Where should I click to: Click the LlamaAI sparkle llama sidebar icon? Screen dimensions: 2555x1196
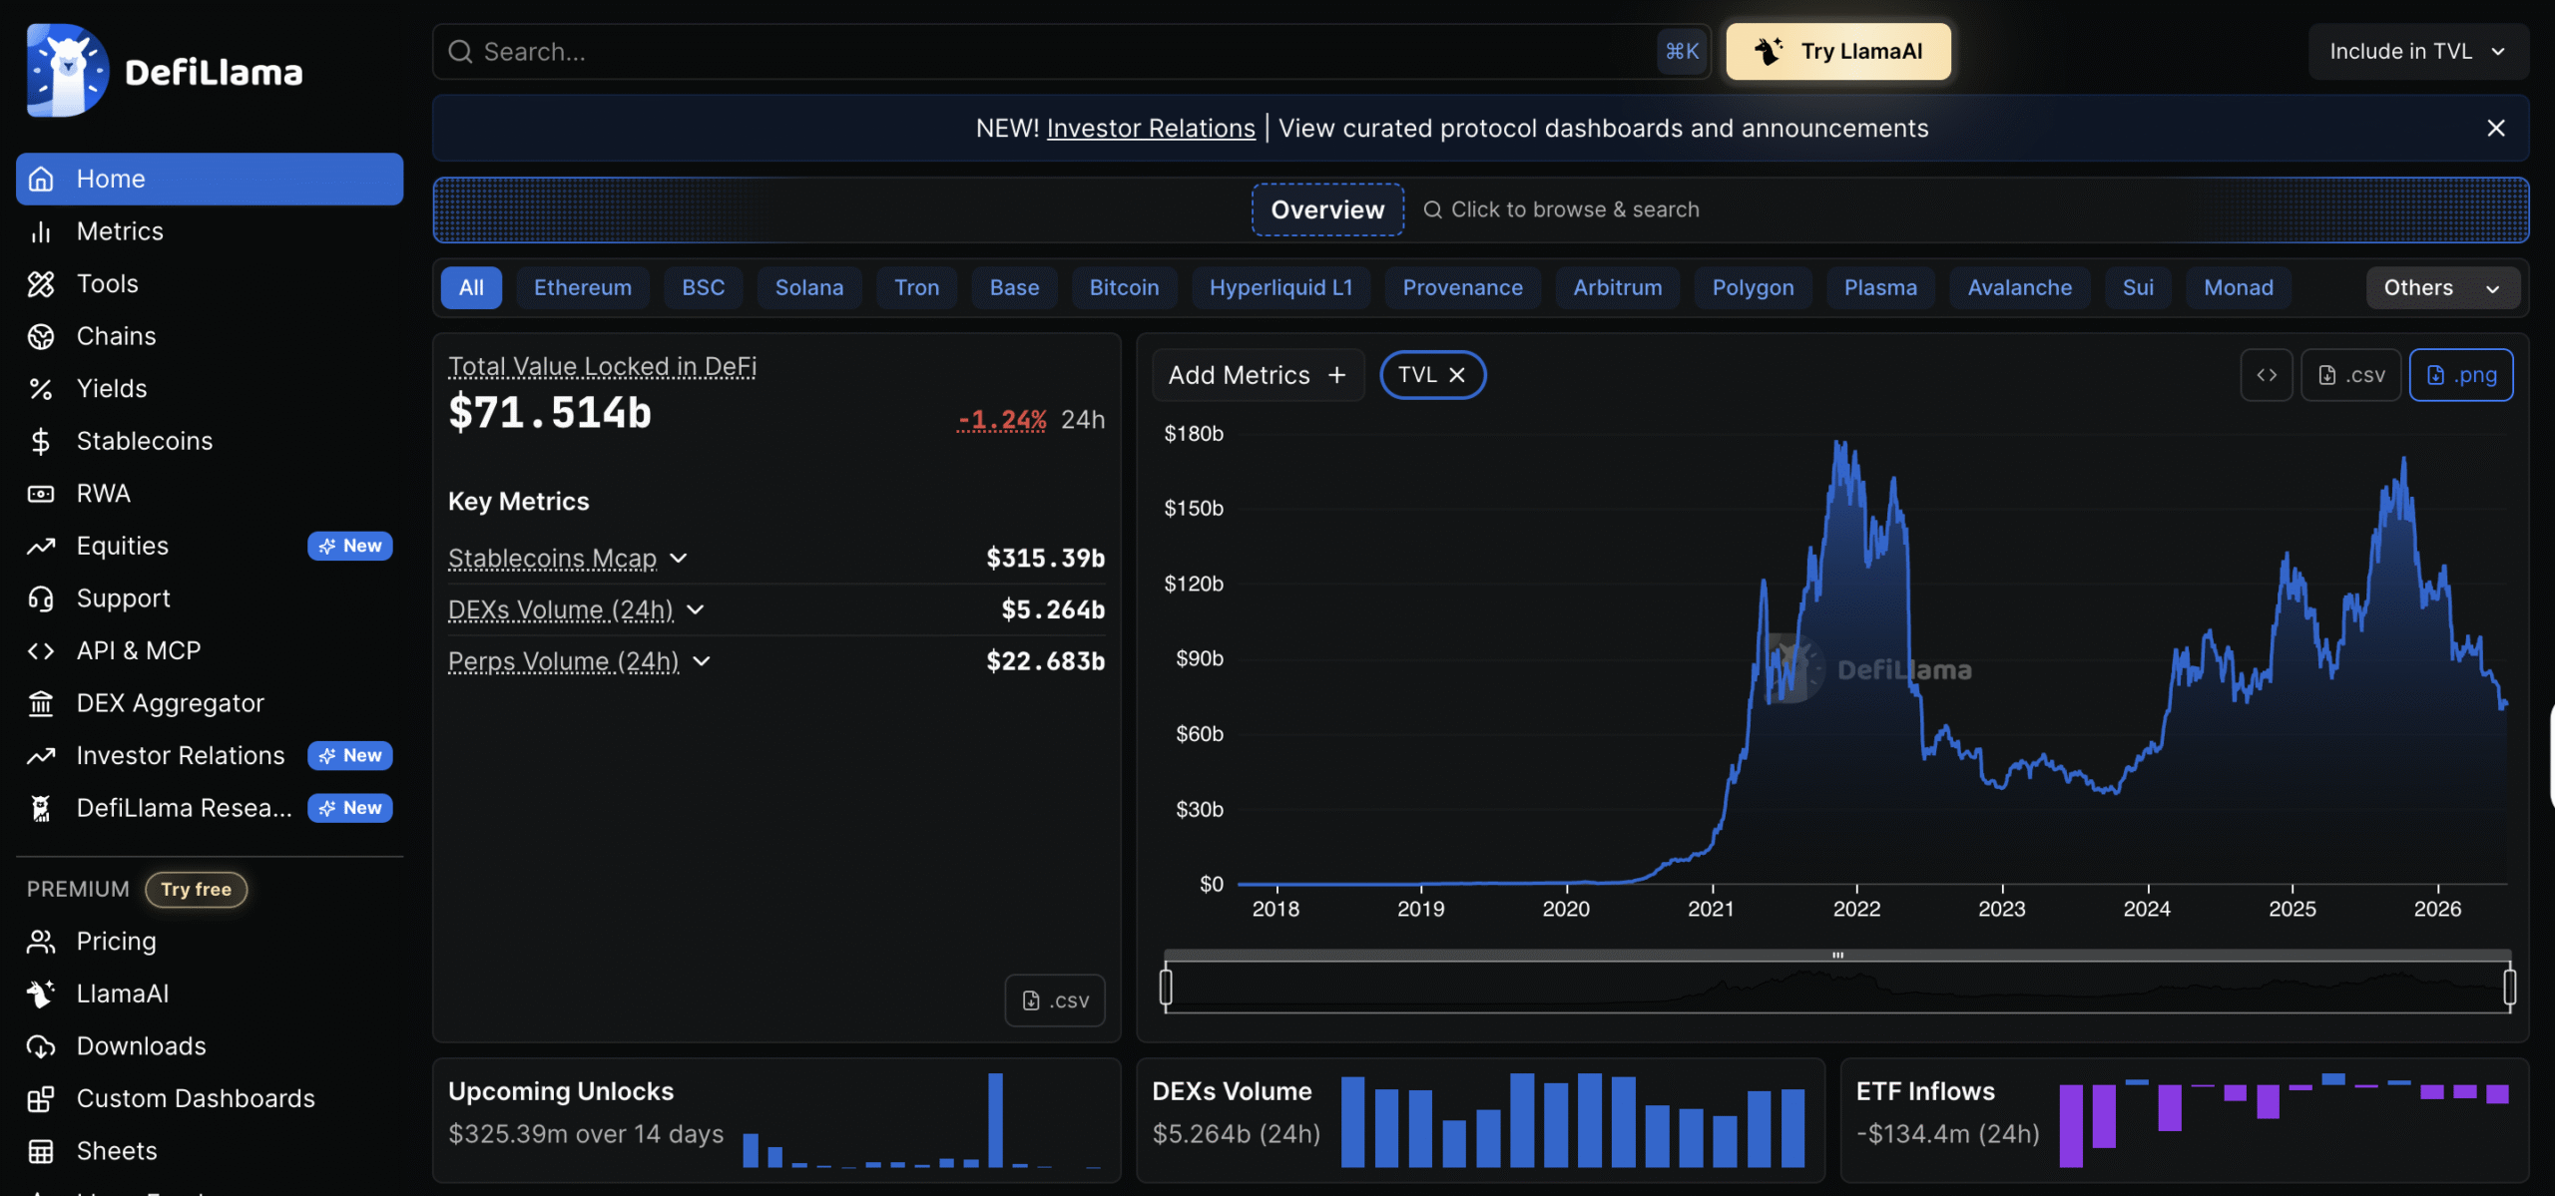click(x=40, y=994)
